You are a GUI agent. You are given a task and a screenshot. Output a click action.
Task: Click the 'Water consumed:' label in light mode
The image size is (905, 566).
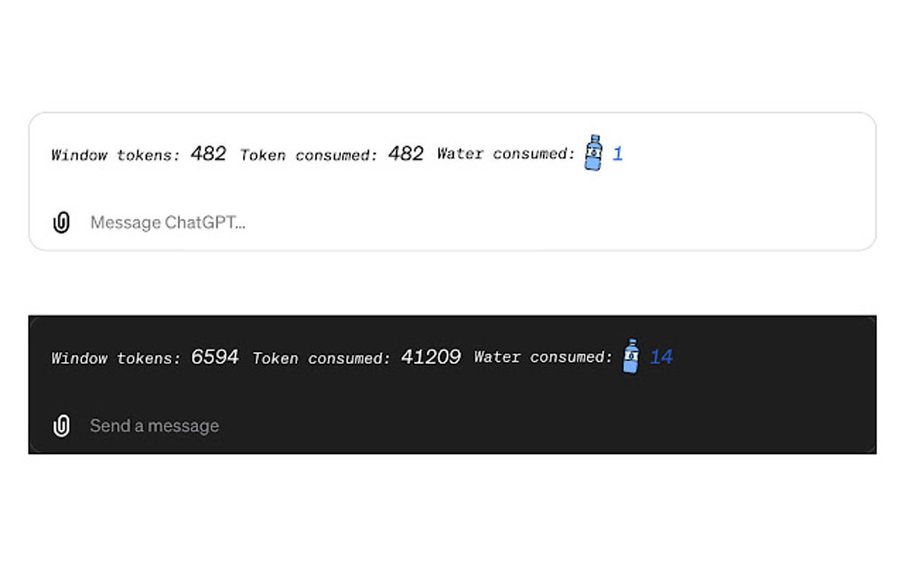click(x=506, y=153)
